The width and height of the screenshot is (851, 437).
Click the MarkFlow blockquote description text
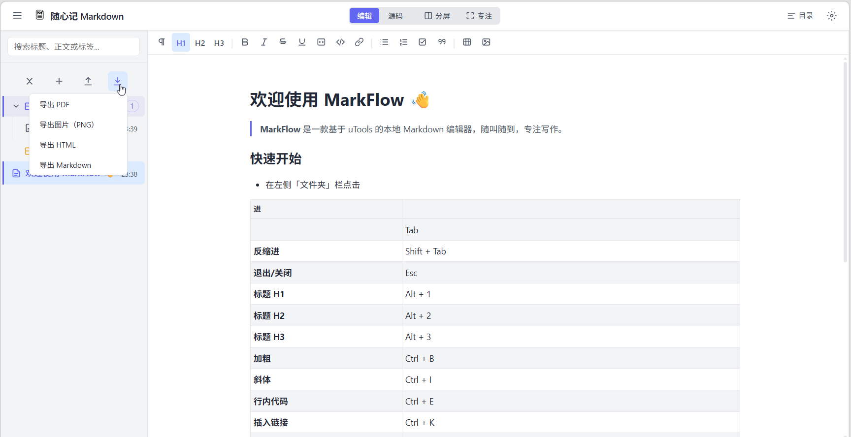tap(413, 129)
